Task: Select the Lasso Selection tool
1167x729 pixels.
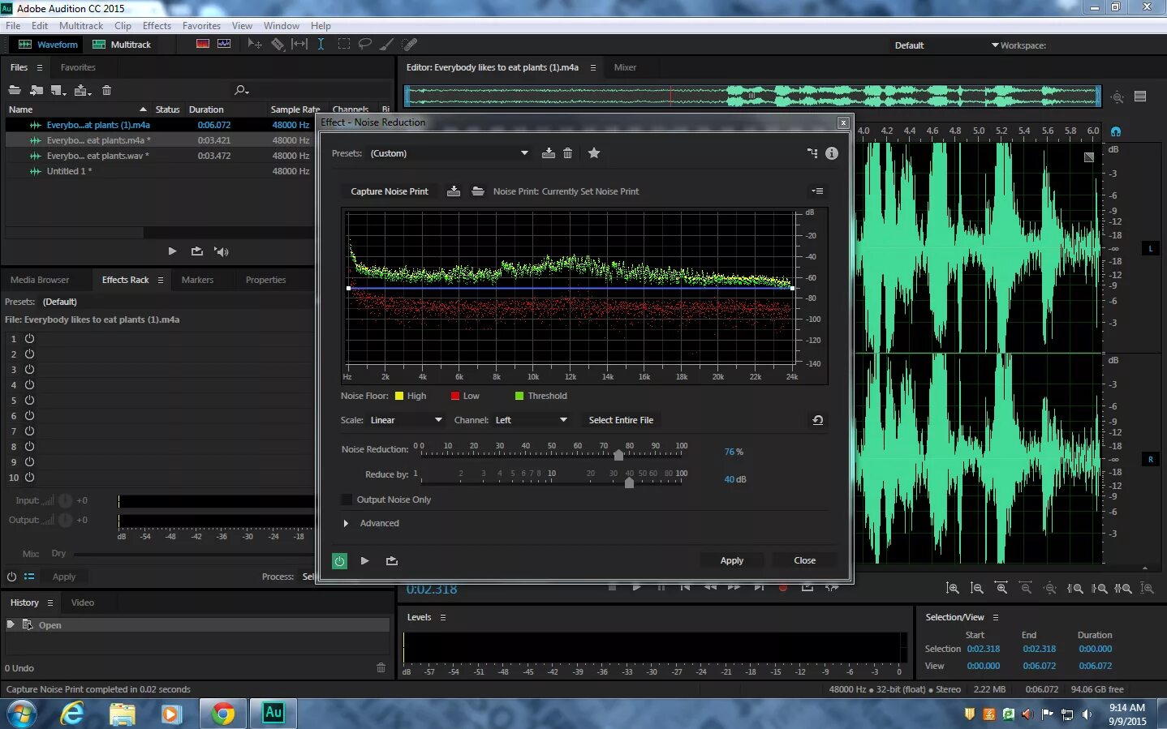Action: [365, 44]
